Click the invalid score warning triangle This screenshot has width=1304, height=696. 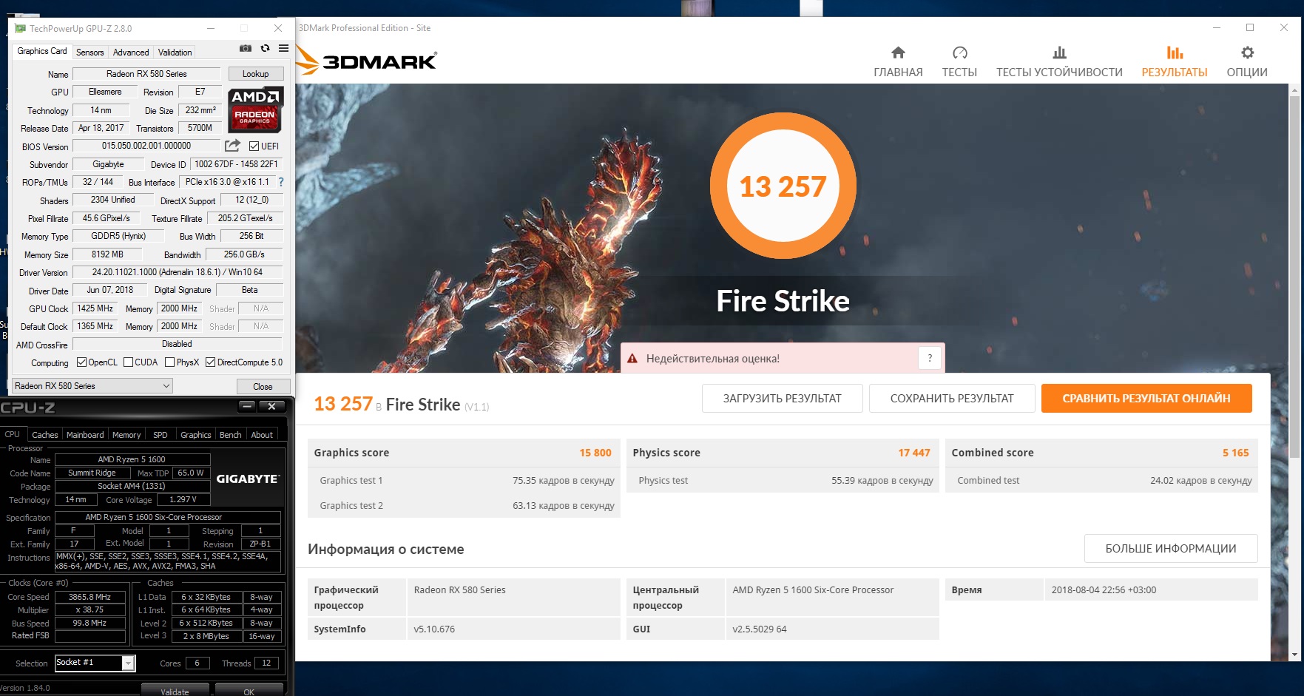pyautogui.click(x=632, y=359)
